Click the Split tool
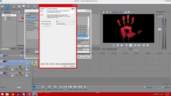Screen dimensions: 171x96 tap(80, 88)
